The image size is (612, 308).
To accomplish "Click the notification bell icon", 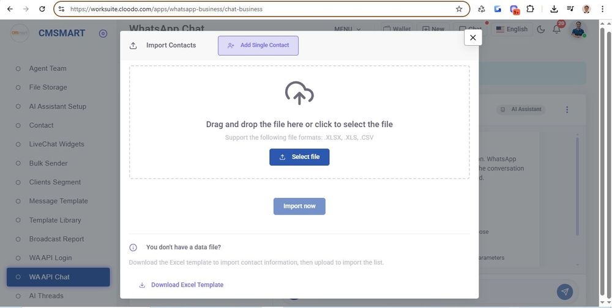I will [556, 29].
